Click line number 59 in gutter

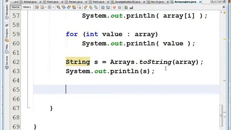(x=16, y=34)
